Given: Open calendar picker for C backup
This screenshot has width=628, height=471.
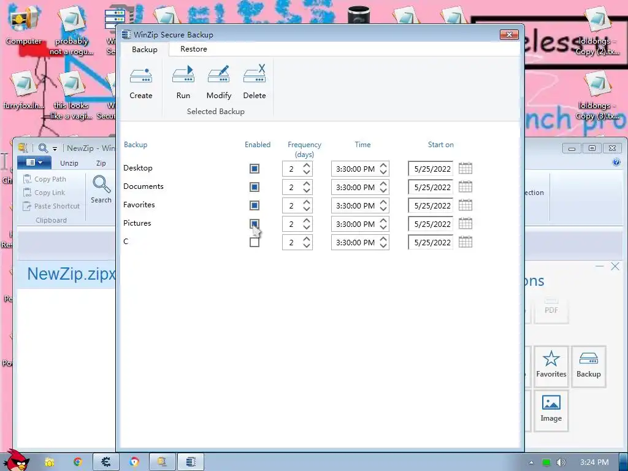Looking at the screenshot, I should click(x=465, y=242).
